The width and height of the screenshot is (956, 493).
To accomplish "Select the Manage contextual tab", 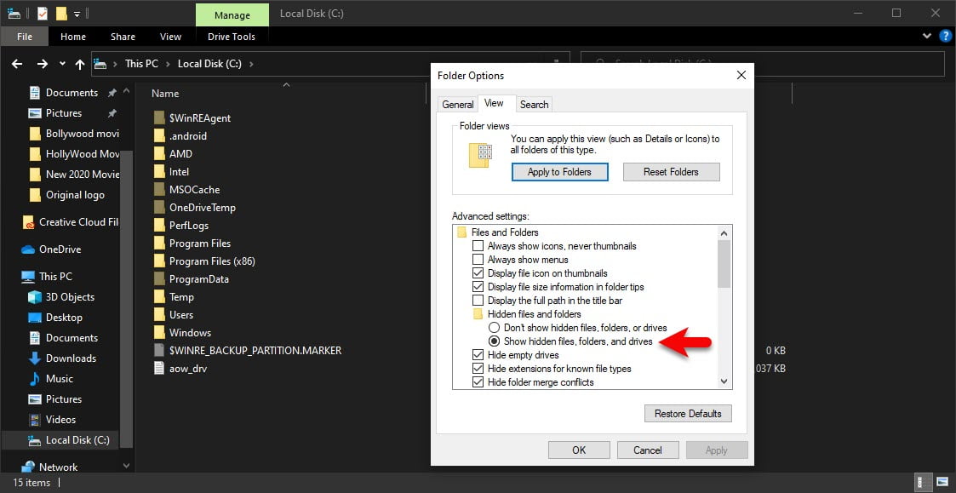I will (232, 14).
